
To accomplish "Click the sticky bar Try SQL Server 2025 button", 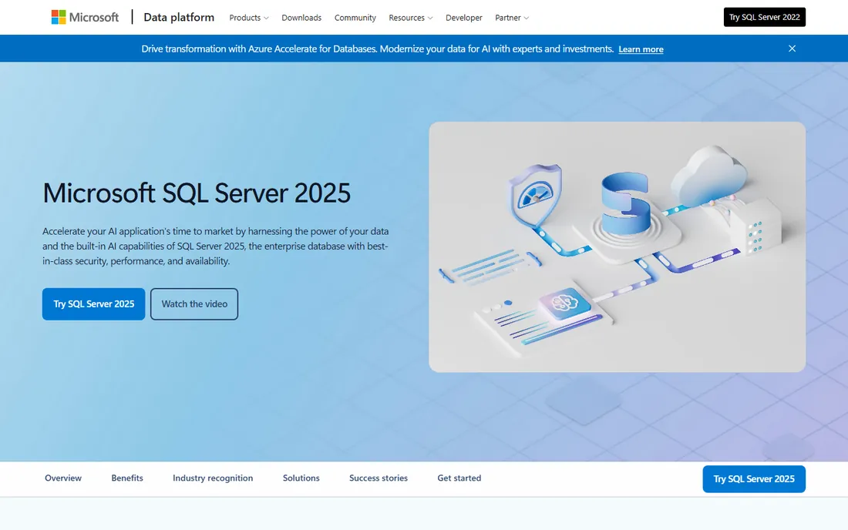I will [x=754, y=479].
